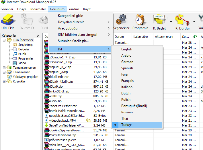Click the green sort arrow in column header
This screenshot has width=203, height=150.
click(195, 37)
